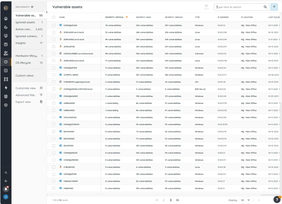The width and height of the screenshot is (282, 204).
Task: Click the Export view label
Action: tap(23, 102)
